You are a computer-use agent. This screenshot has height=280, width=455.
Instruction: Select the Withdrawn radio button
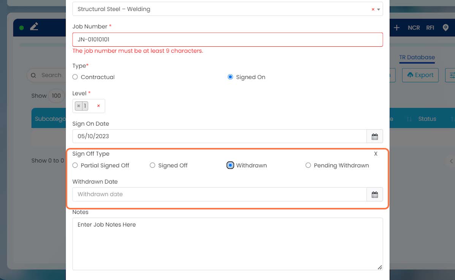coord(230,165)
